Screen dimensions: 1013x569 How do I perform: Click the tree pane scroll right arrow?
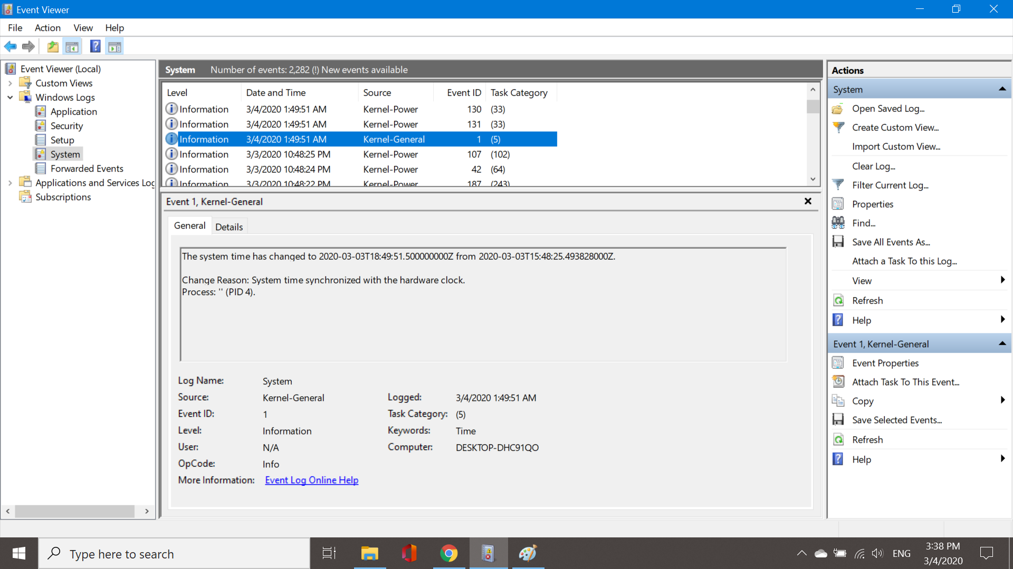(147, 511)
